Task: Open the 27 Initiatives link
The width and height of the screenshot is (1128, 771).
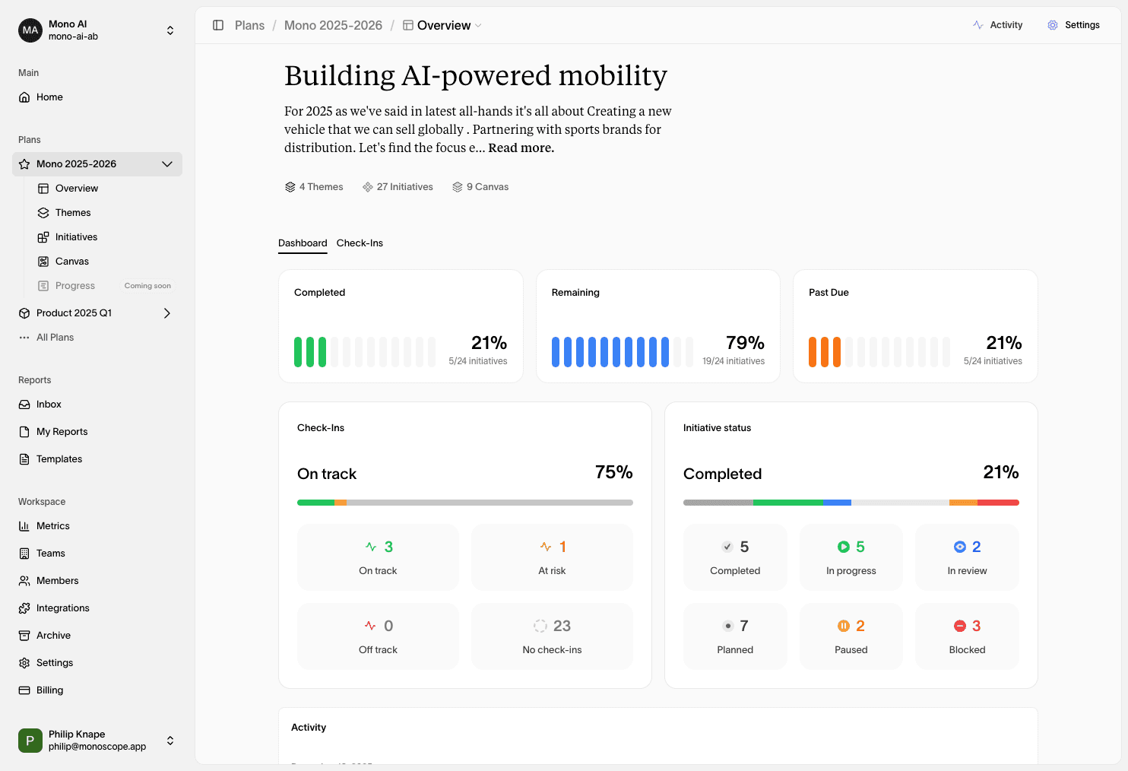Action: (398, 187)
